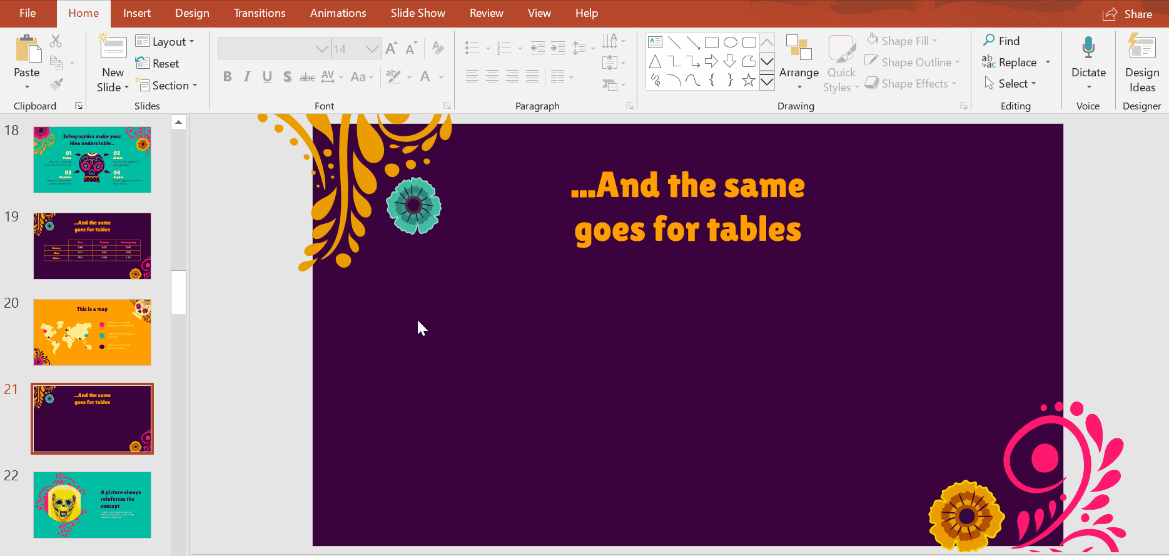The height and width of the screenshot is (556, 1169).
Task: Open the font size combo box
Action: tap(355, 49)
